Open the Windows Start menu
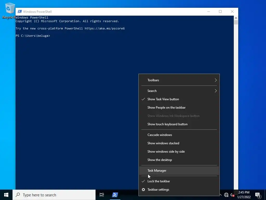 6,195
